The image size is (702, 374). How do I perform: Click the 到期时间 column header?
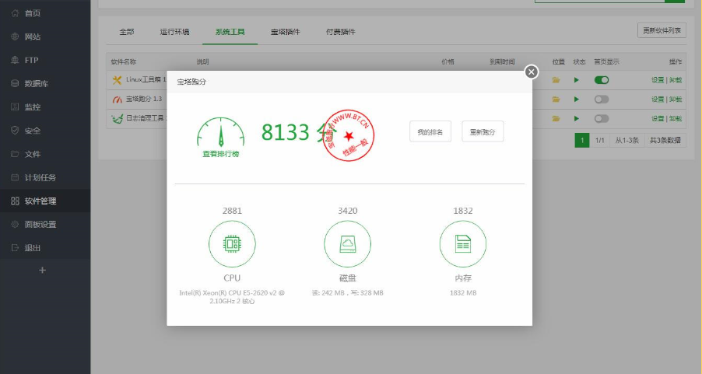[x=502, y=61]
